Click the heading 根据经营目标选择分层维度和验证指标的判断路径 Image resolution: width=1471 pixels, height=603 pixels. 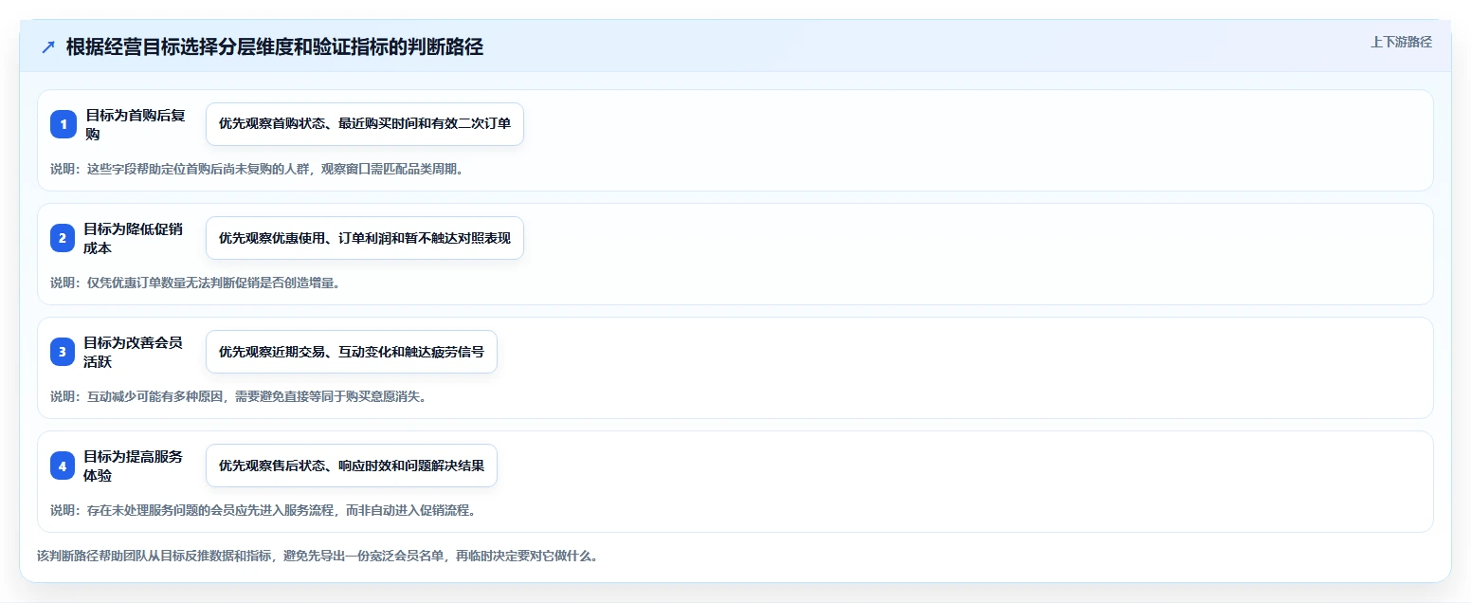coord(275,47)
